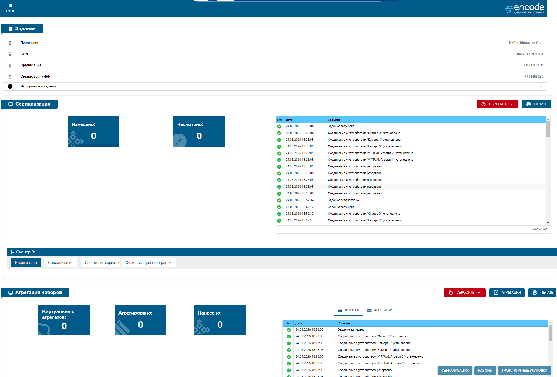Screen dimensions: 557x377
Task: Switch to the АГРЕГАЦИЯ grid tab
Action: coord(380,310)
